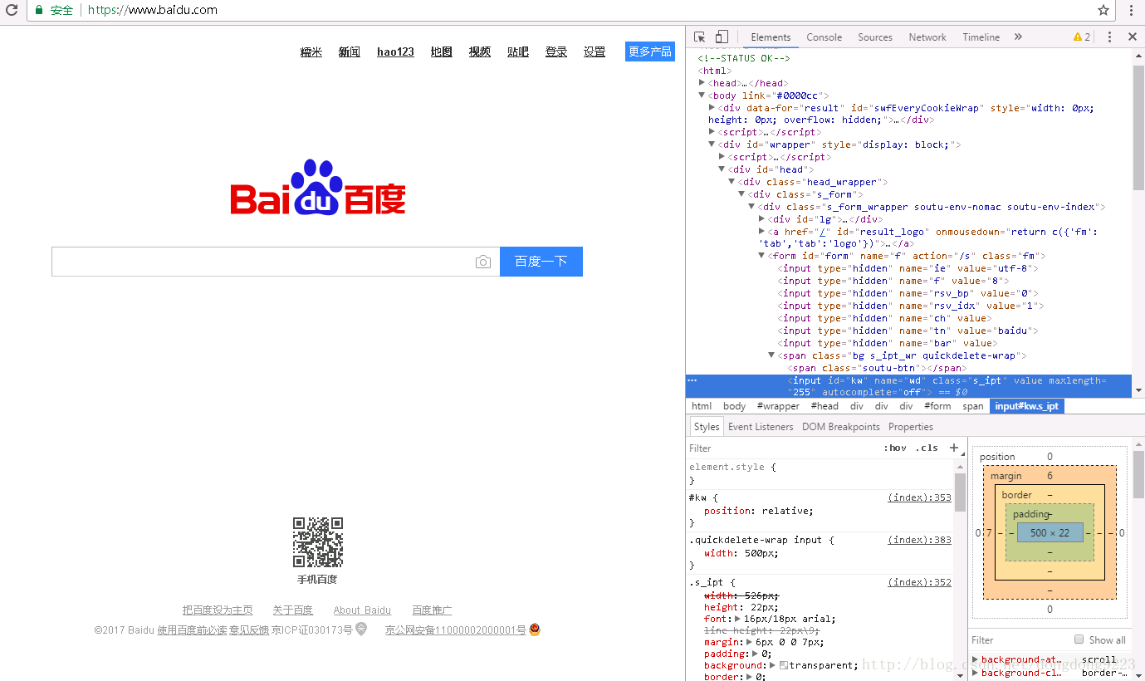Expand the margin property triangle in .s_ipt
The width and height of the screenshot is (1145, 681).
tap(749, 642)
